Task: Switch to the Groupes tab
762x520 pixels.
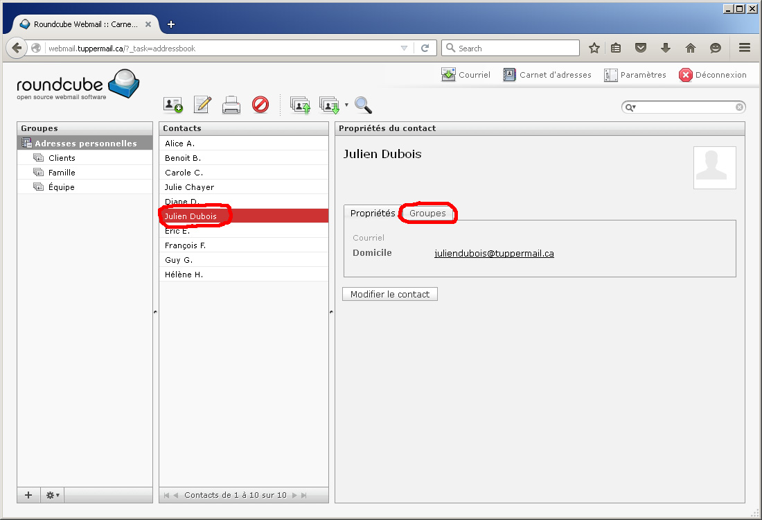Action: [x=427, y=213]
